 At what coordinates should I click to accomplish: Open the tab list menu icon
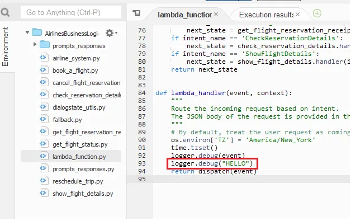coord(136,13)
